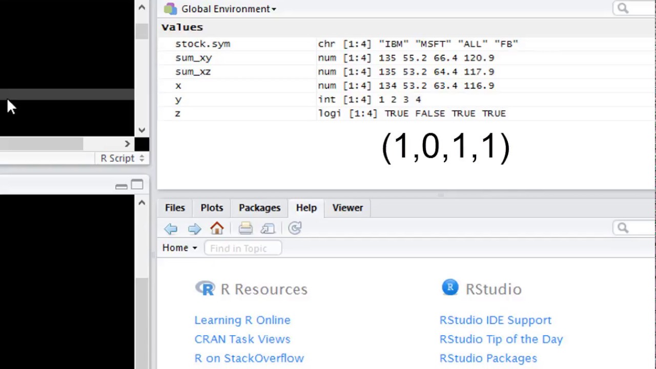Switch to the Files tab
This screenshot has width=656, height=369.
pyautogui.click(x=175, y=208)
